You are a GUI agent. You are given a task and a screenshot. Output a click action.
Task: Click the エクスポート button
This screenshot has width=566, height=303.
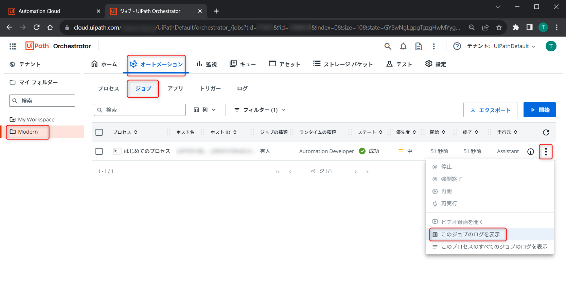pos(490,110)
